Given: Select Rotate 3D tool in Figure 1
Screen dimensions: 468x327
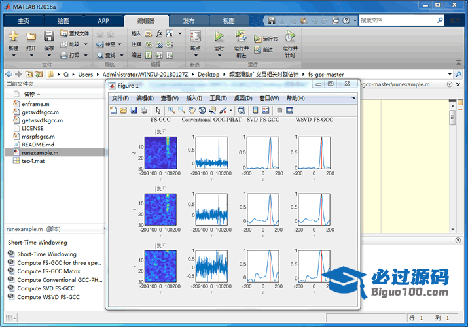Looking at the screenshot, I should point(202,111).
